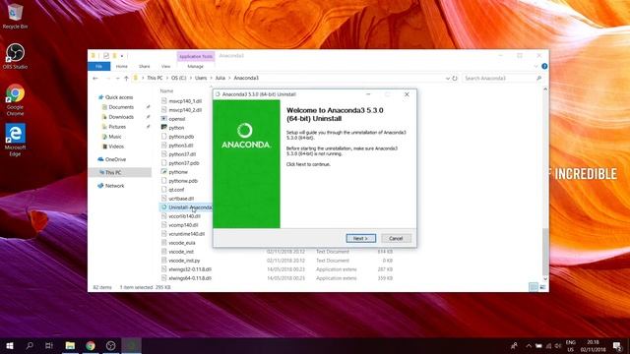The height and width of the screenshot is (354, 630).
Task: Select the msvcp140_1.dll file
Action: point(185,101)
